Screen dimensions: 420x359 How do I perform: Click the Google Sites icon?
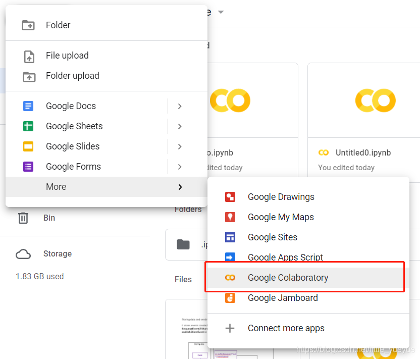[x=230, y=237]
